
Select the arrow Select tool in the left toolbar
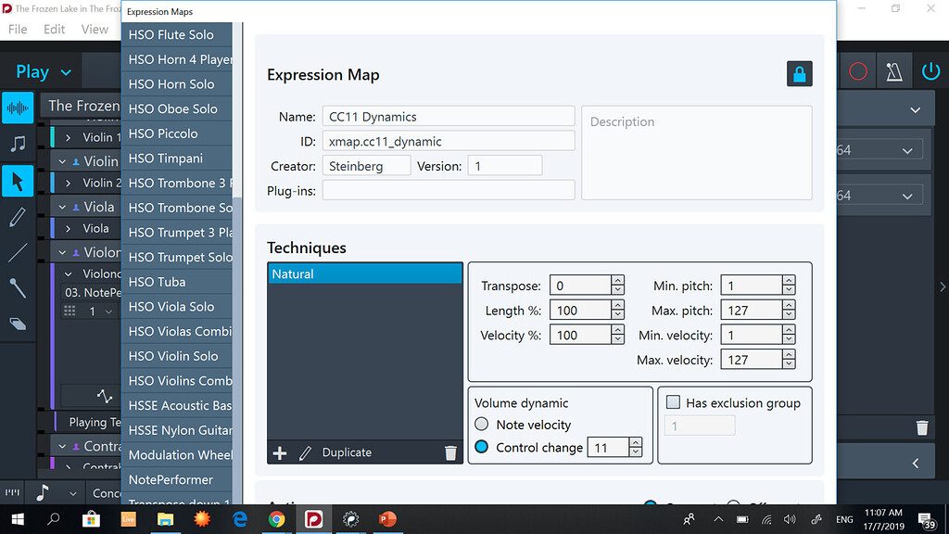tap(18, 181)
